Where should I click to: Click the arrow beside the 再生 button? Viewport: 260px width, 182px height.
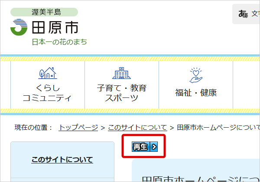154,147
